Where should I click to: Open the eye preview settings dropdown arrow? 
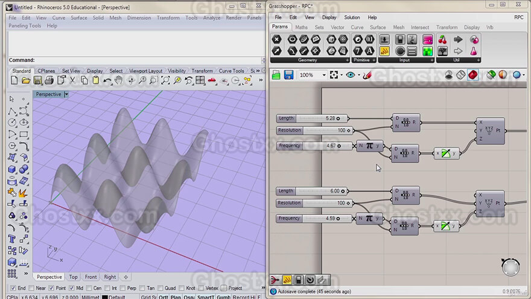(x=359, y=75)
